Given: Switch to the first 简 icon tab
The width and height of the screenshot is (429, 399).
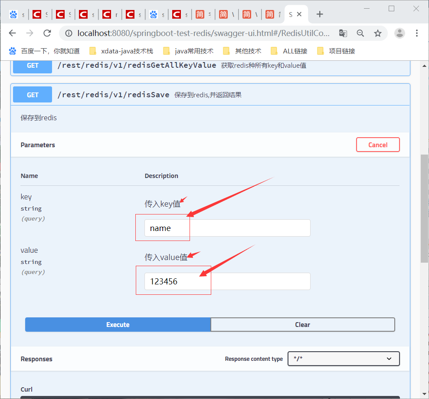Looking at the screenshot, I should [x=203, y=14].
